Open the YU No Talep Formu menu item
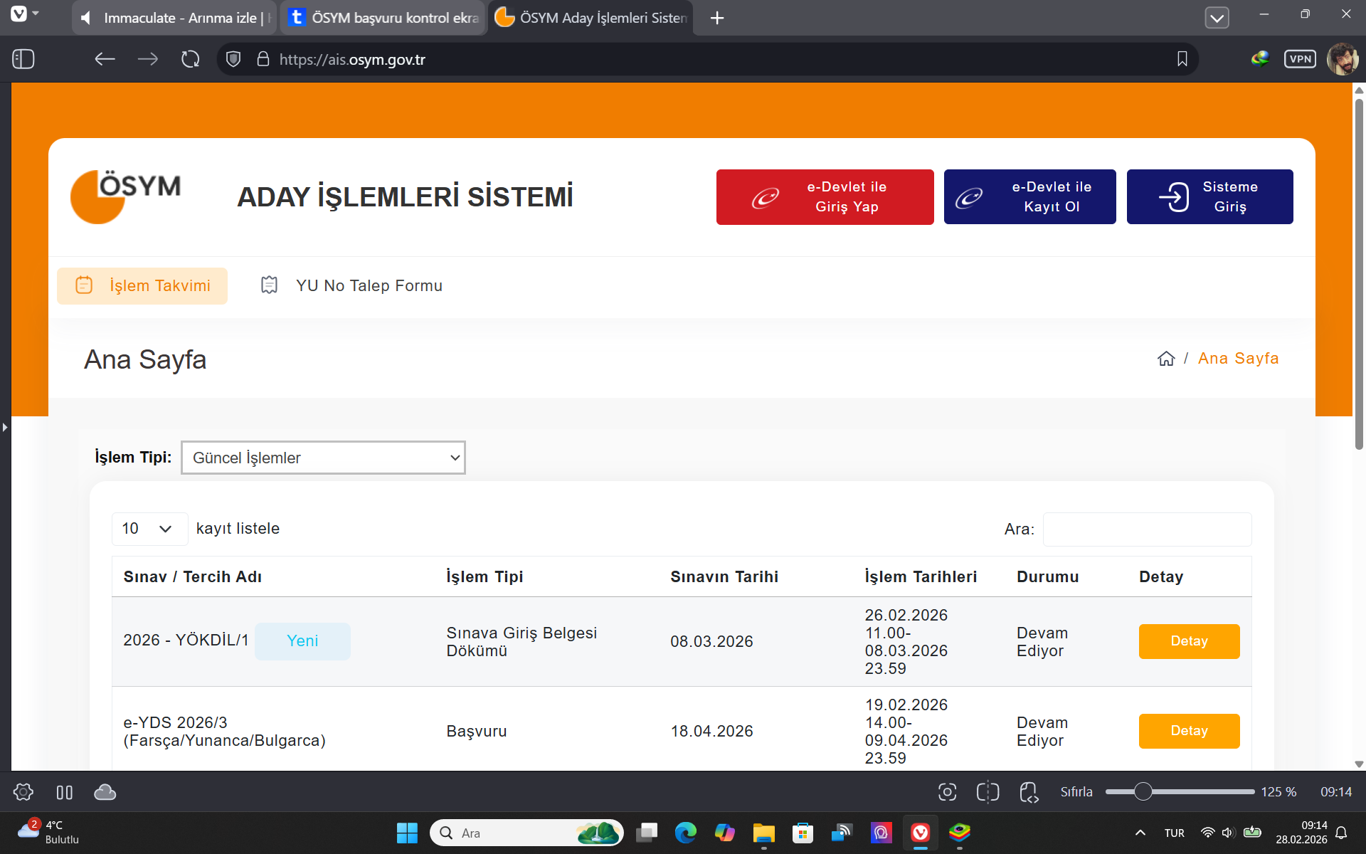This screenshot has width=1366, height=854. (x=351, y=285)
